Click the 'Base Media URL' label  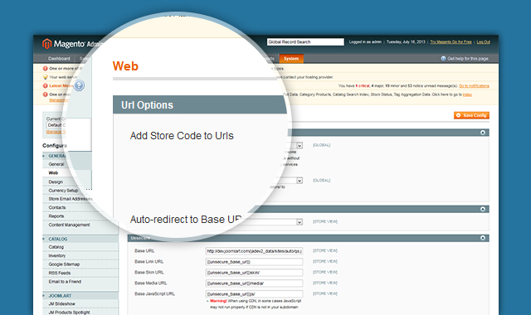click(151, 283)
